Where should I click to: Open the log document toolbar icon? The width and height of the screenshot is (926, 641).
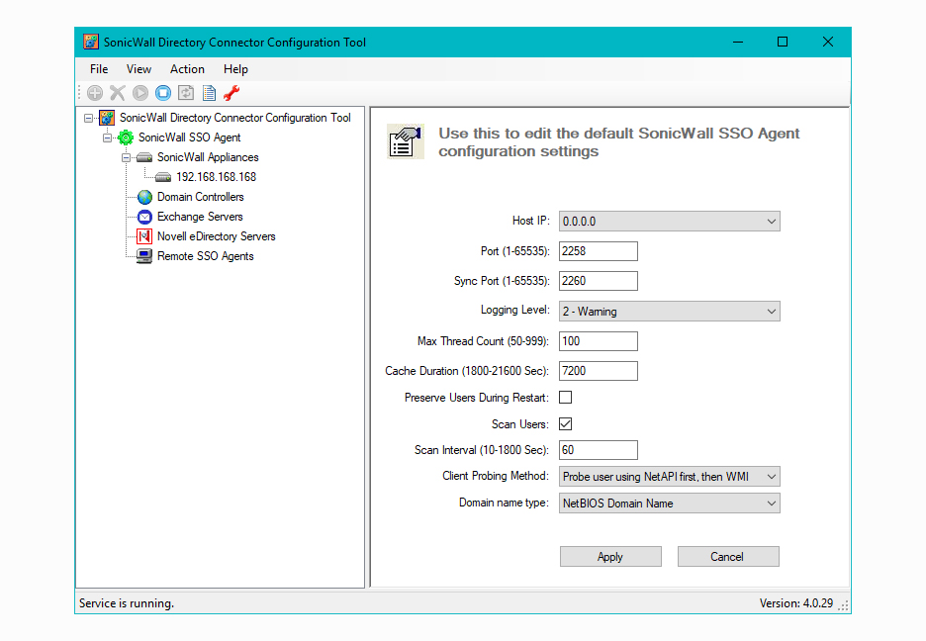click(x=209, y=93)
